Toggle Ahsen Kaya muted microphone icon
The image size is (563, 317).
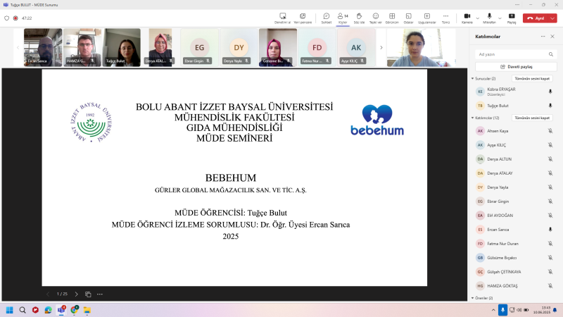click(x=550, y=131)
